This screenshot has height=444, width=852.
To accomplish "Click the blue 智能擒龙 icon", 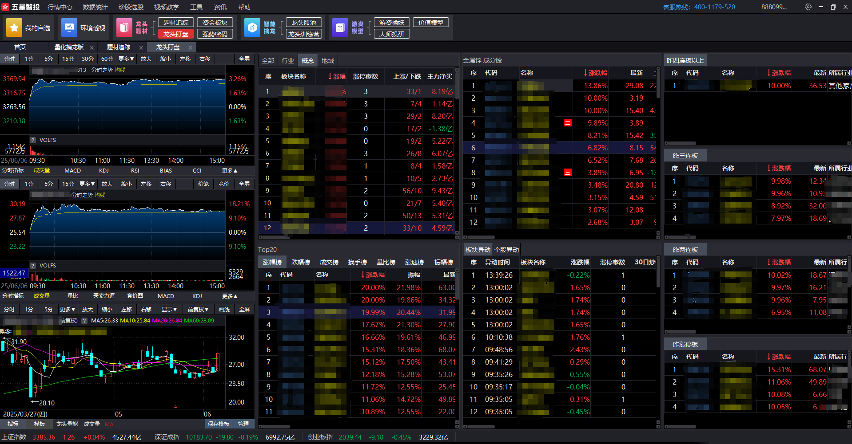I will (x=252, y=28).
